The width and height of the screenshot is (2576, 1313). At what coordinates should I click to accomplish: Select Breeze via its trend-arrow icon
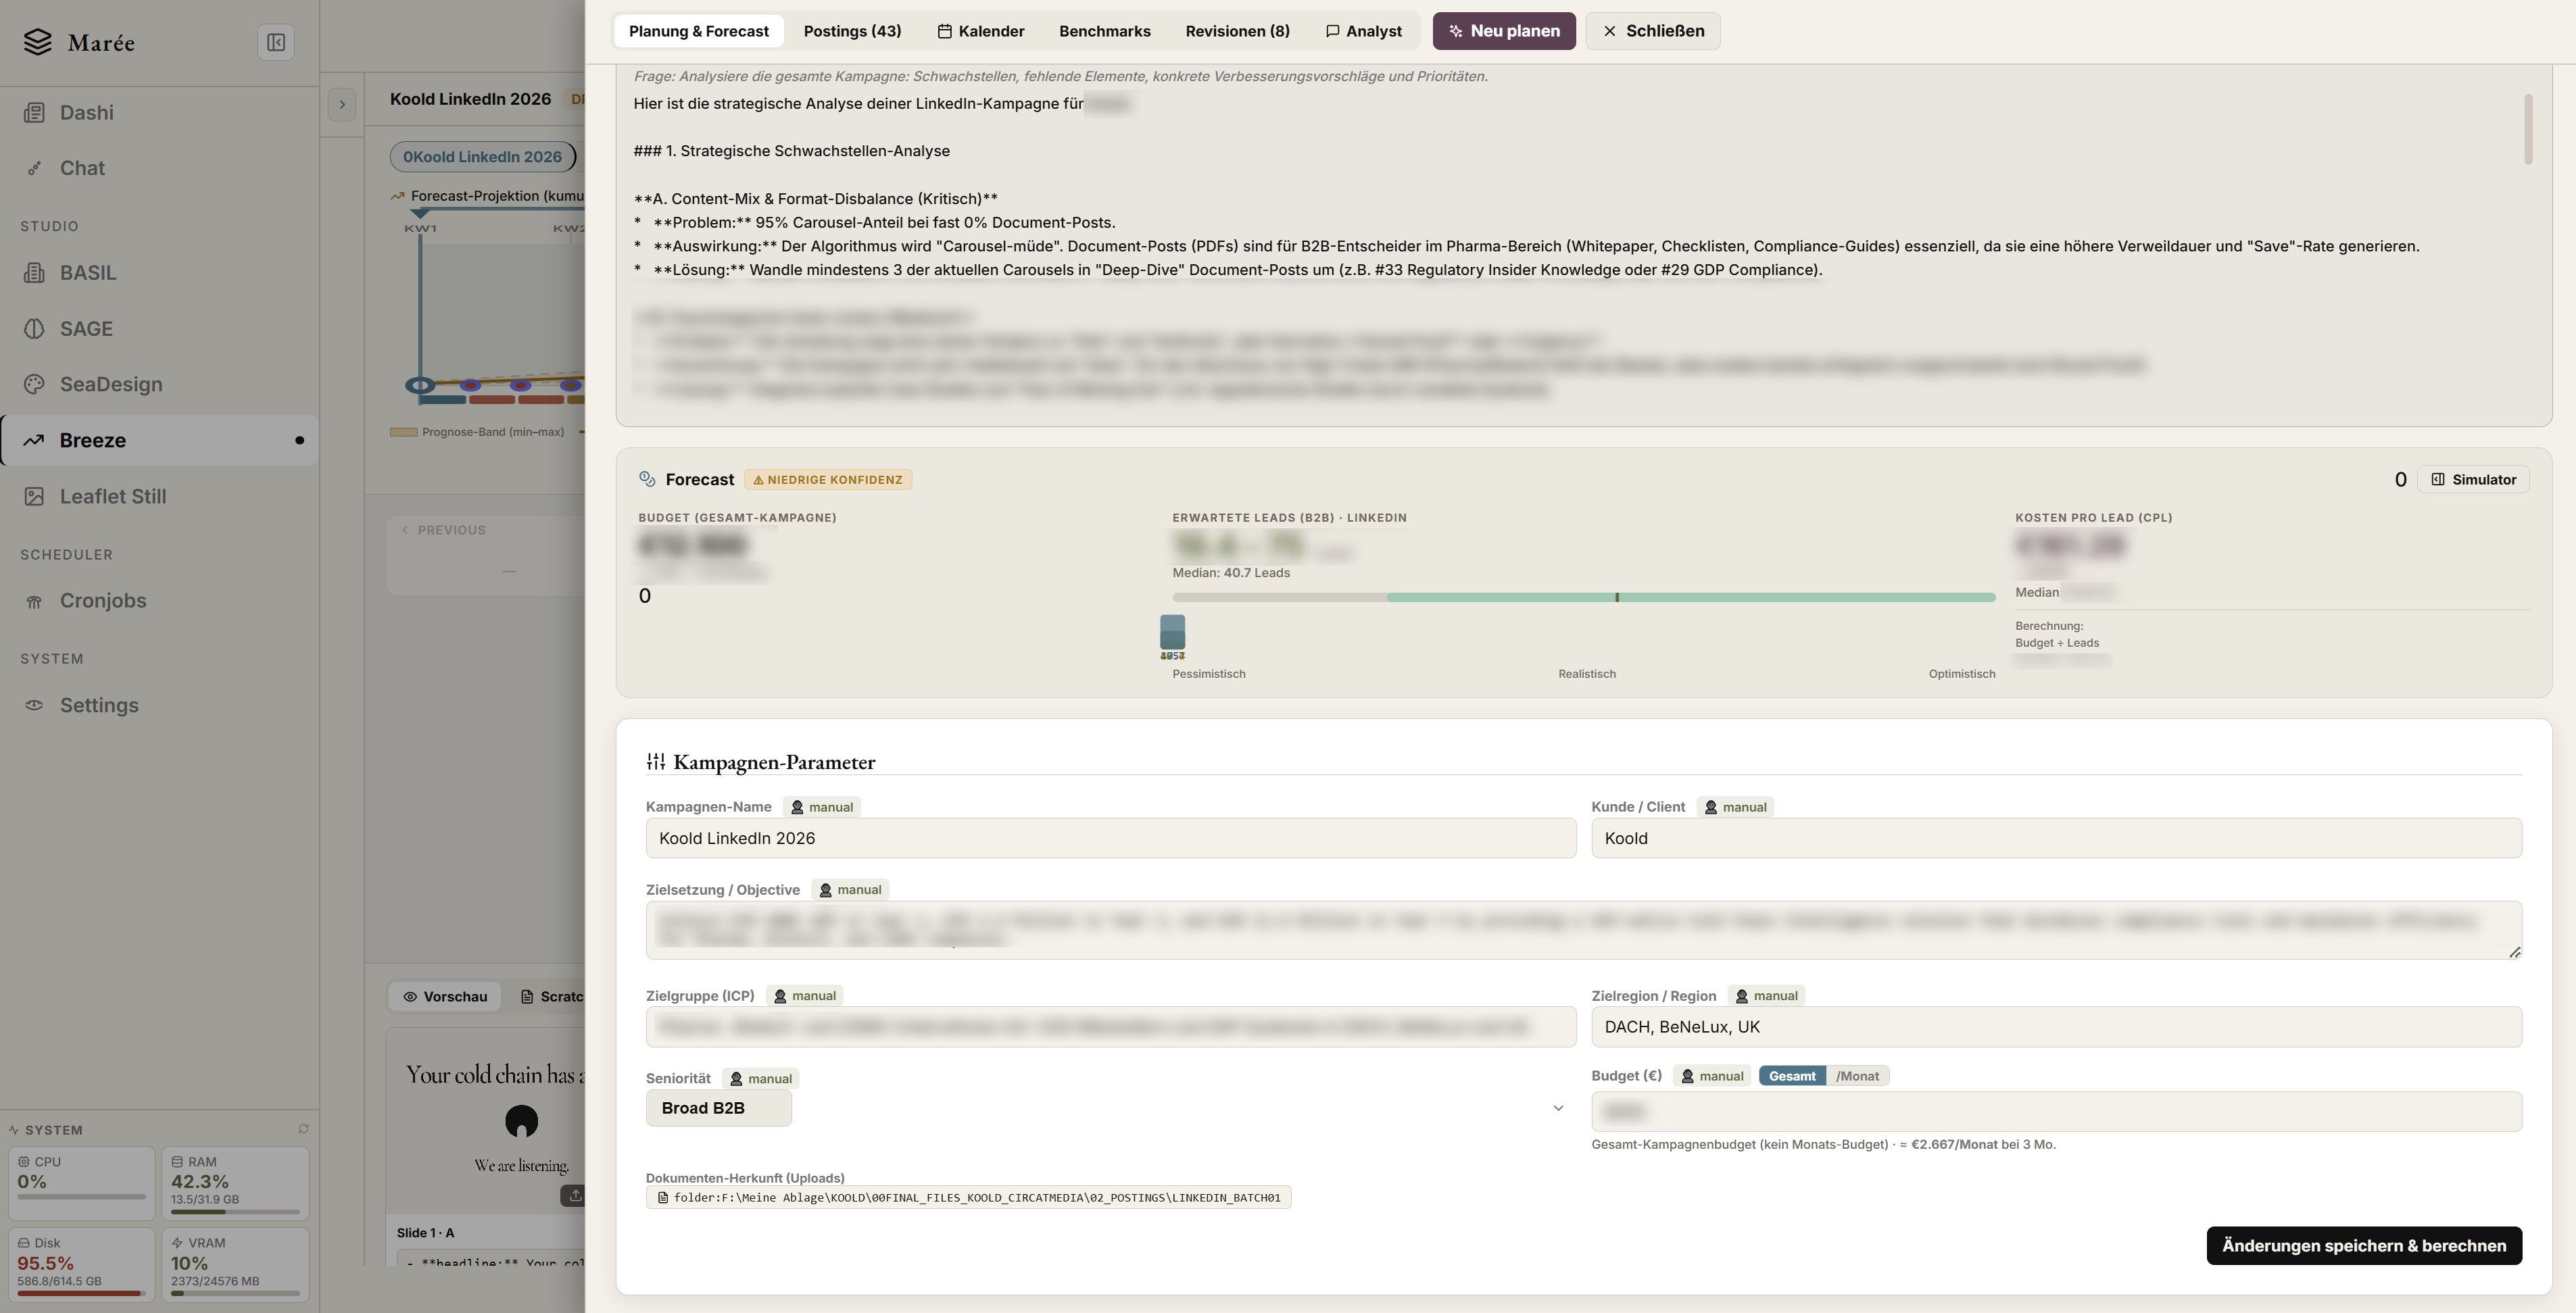point(34,440)
